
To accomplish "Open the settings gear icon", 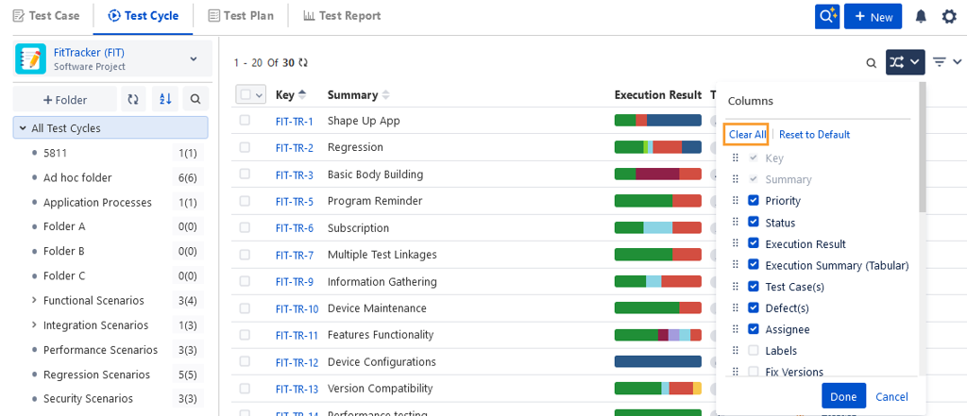I will tap(949, 16).
